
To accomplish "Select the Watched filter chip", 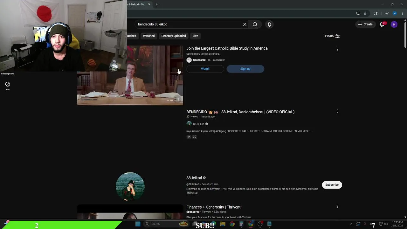I will [149, 36].
